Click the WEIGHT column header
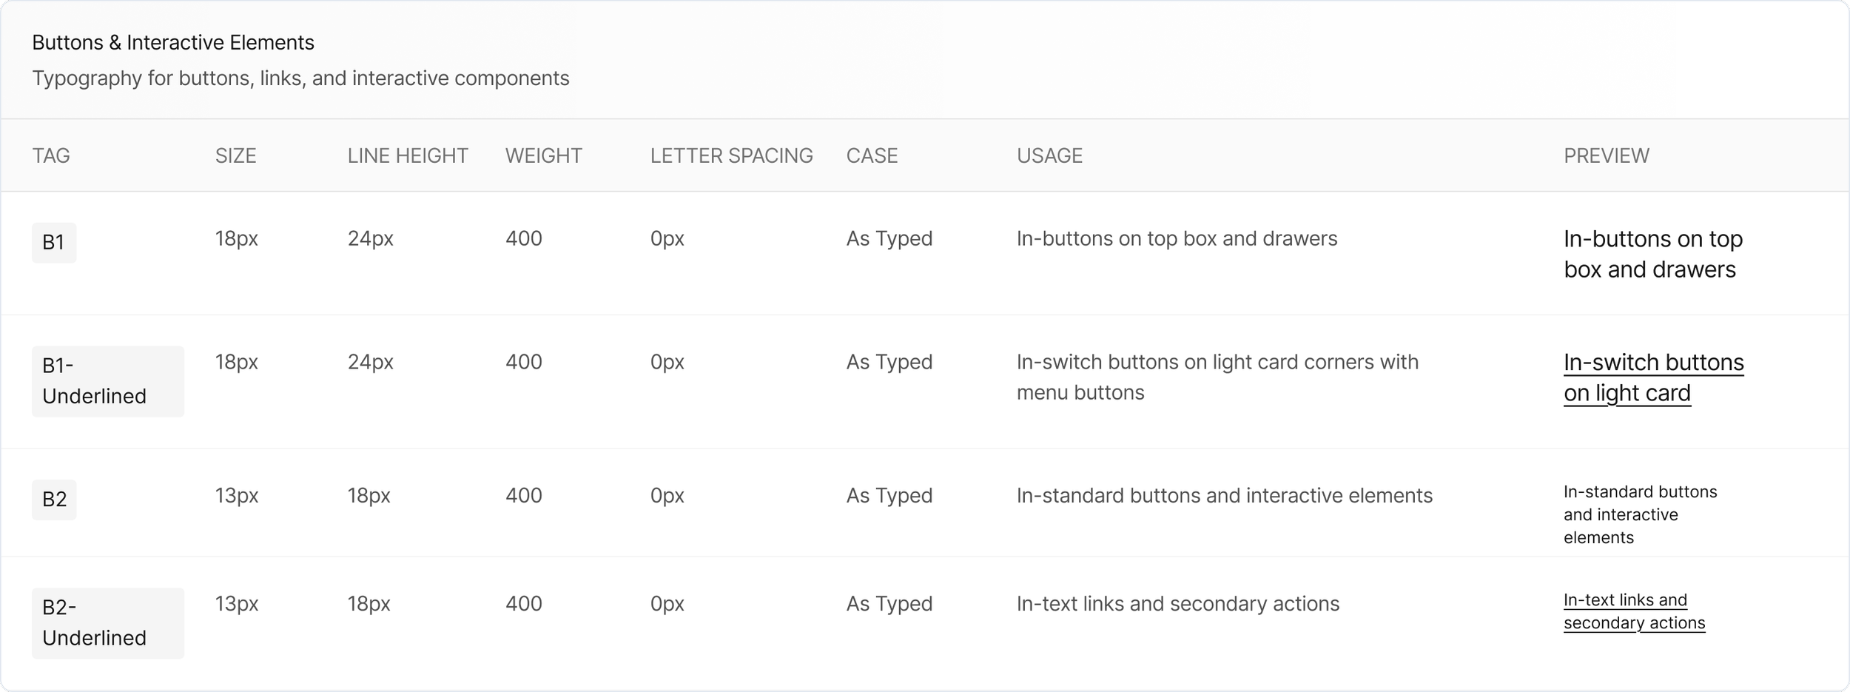This screenshot has height=692, width=1850. coord(544,156)
